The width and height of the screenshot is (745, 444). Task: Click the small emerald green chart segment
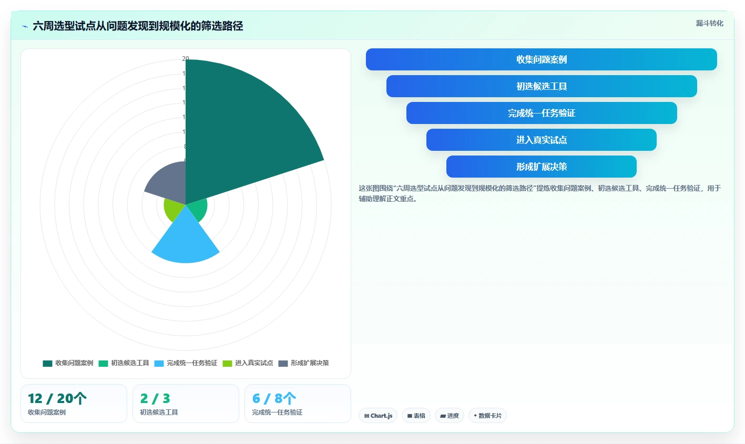point(199,209)
